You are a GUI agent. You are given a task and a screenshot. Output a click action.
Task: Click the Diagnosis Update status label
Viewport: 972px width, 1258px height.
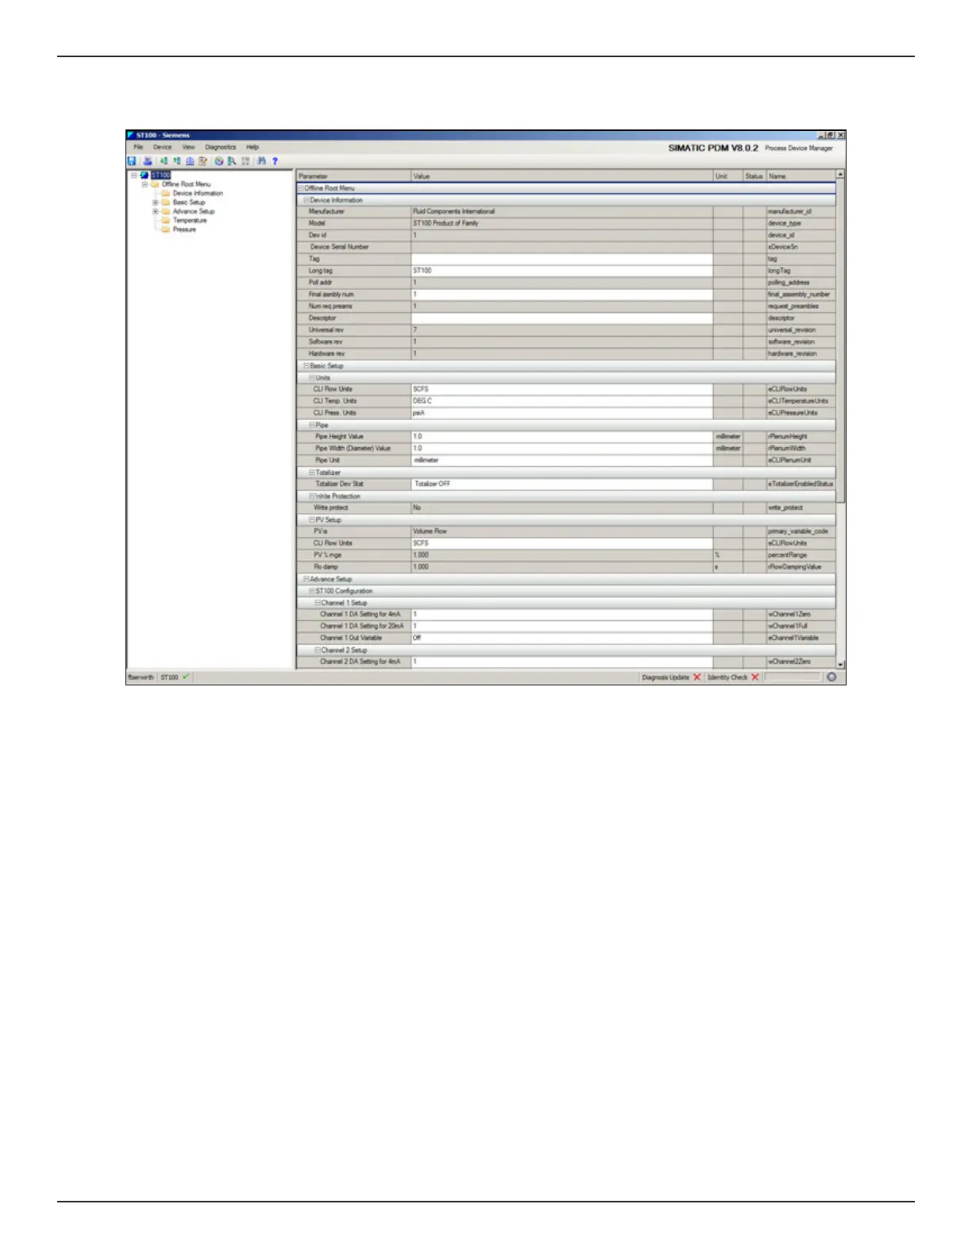pos(665,677)
